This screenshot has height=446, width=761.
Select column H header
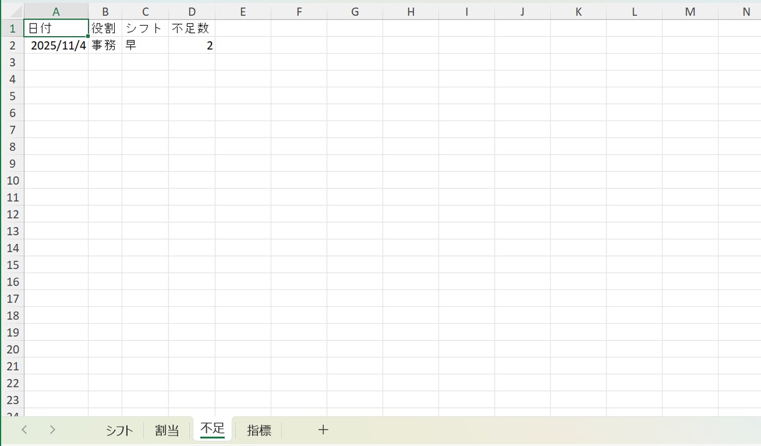pos(410,11)
